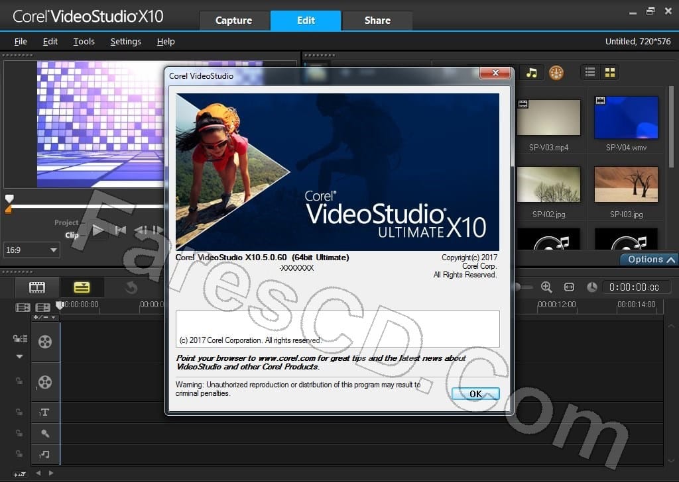Toggle the lock beside the Music track
679x482 pixels.
(19, 454)
